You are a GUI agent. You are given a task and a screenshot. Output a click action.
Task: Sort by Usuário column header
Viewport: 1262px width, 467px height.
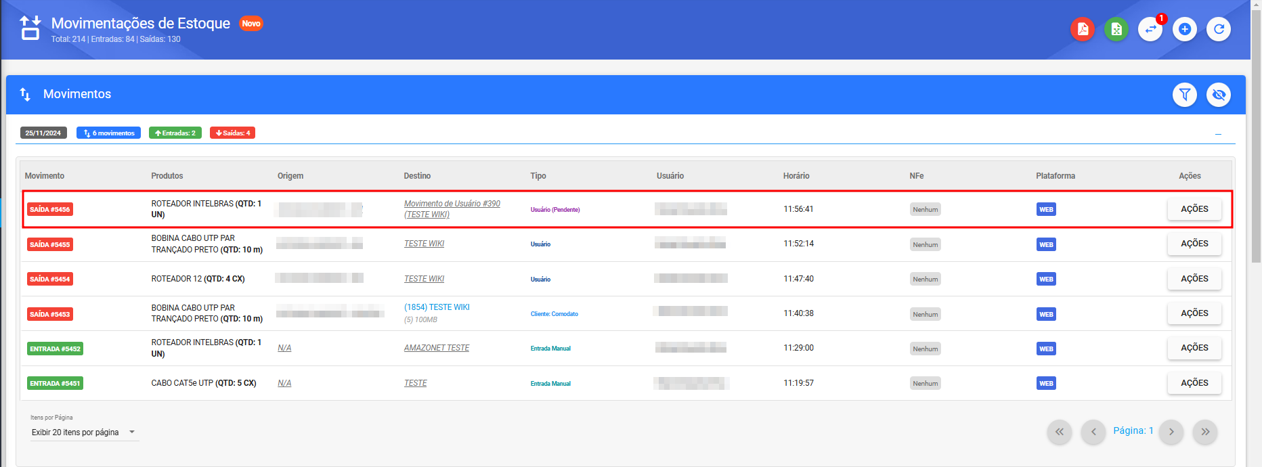pyautogui.click(x=670, y=176)
